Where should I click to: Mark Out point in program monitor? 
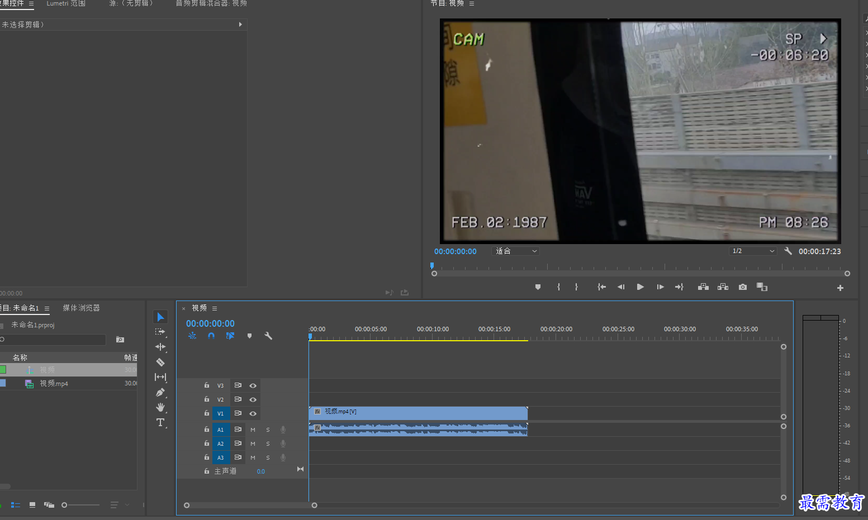coord(576,287)
